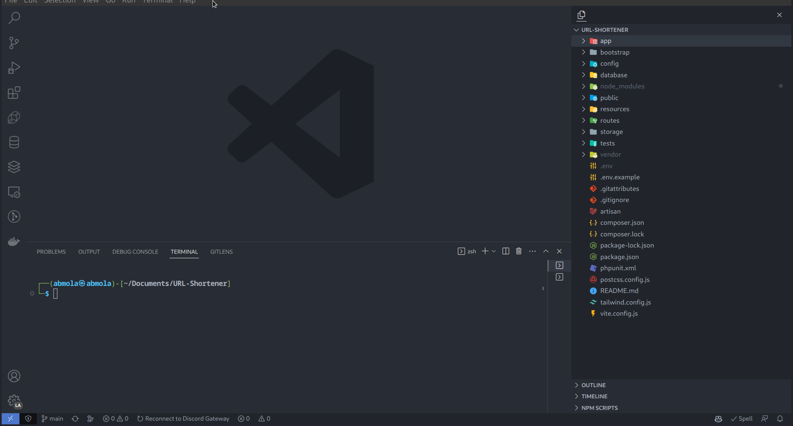
Task: Open terminal panel more actions ellipsis
Action: coord(533,251)
